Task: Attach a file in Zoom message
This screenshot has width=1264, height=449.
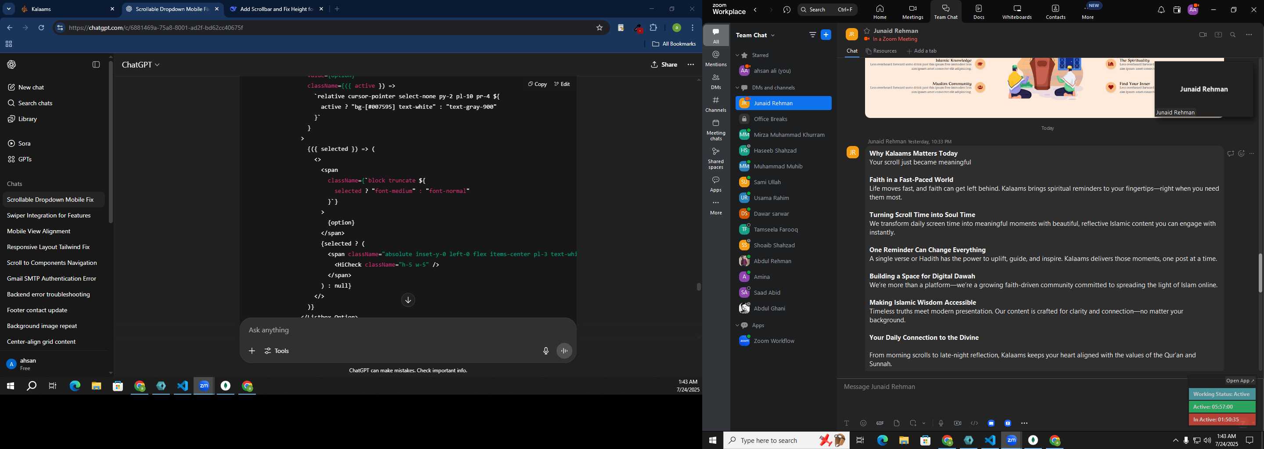Action: 897,423
